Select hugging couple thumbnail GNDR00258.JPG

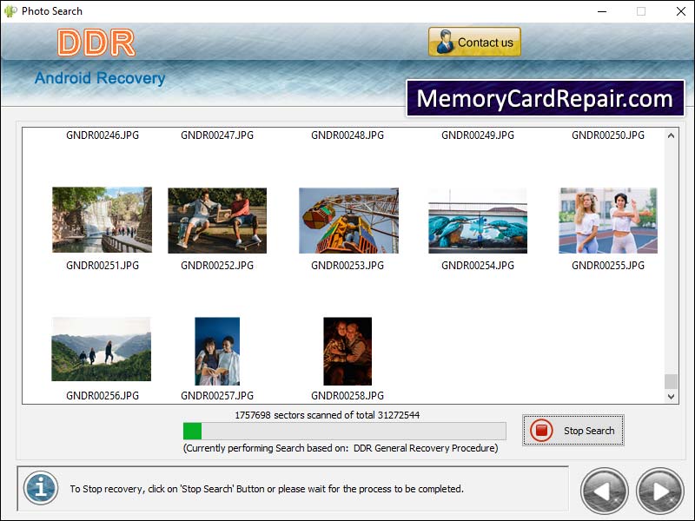coord(347,352)
